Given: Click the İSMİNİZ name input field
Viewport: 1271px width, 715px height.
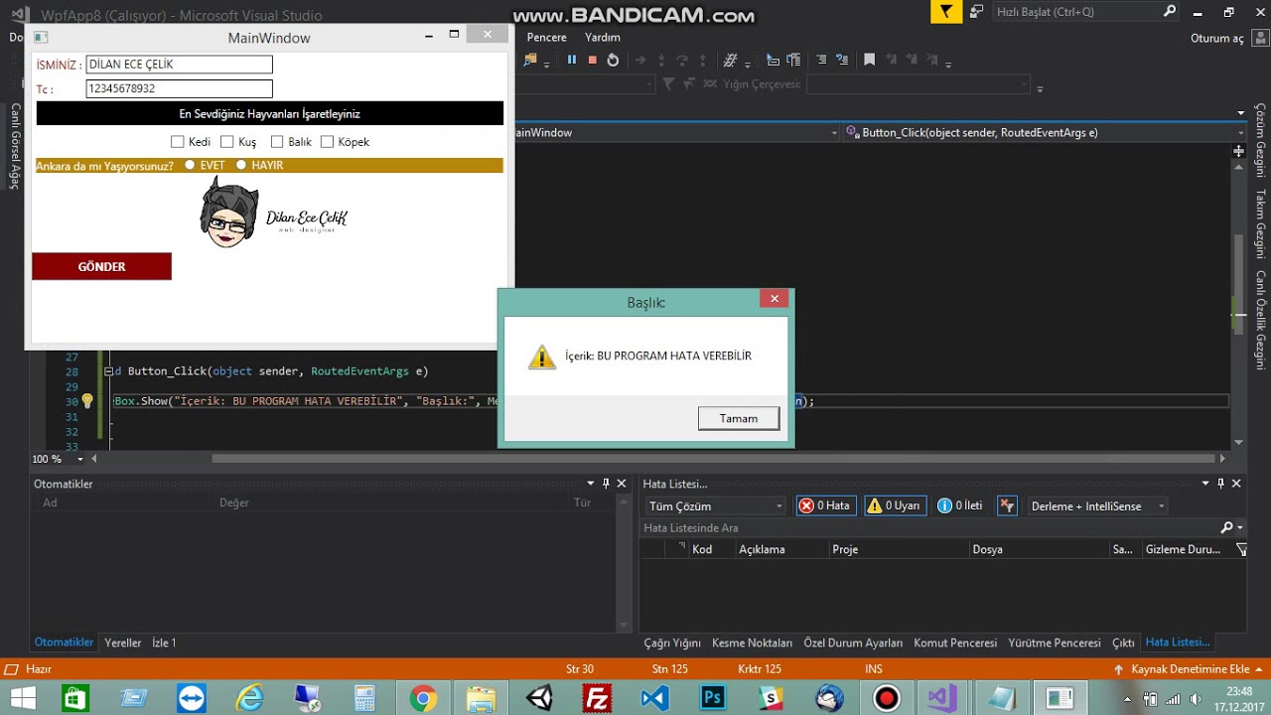Looking at the screenshot, I should [x=179, y=65].
